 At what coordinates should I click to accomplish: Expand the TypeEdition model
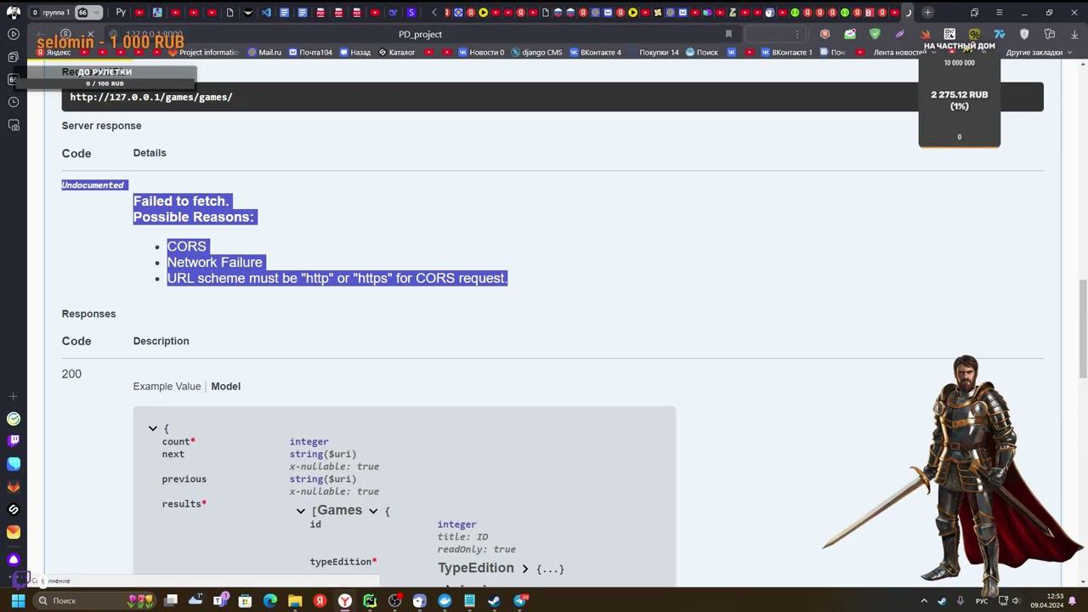click(525, 569)
